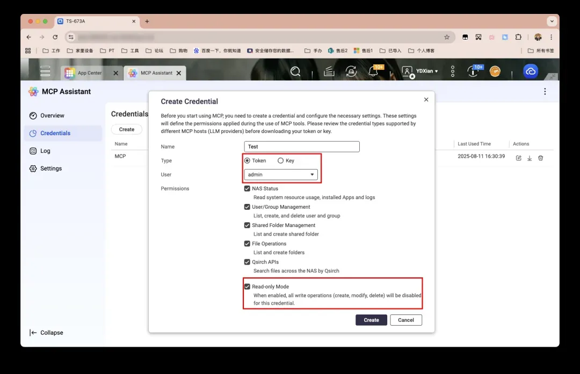
Task: Collapse the left sidebar panel
Action: 47,333
